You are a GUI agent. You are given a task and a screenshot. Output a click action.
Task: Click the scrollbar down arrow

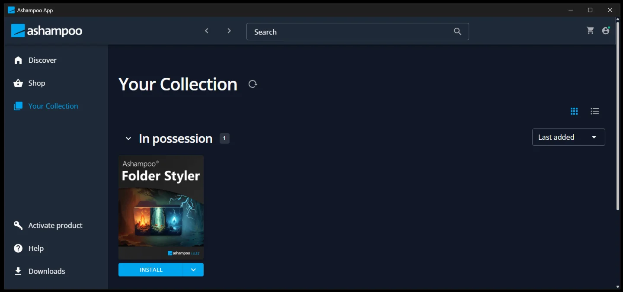[x=618, y=286]
